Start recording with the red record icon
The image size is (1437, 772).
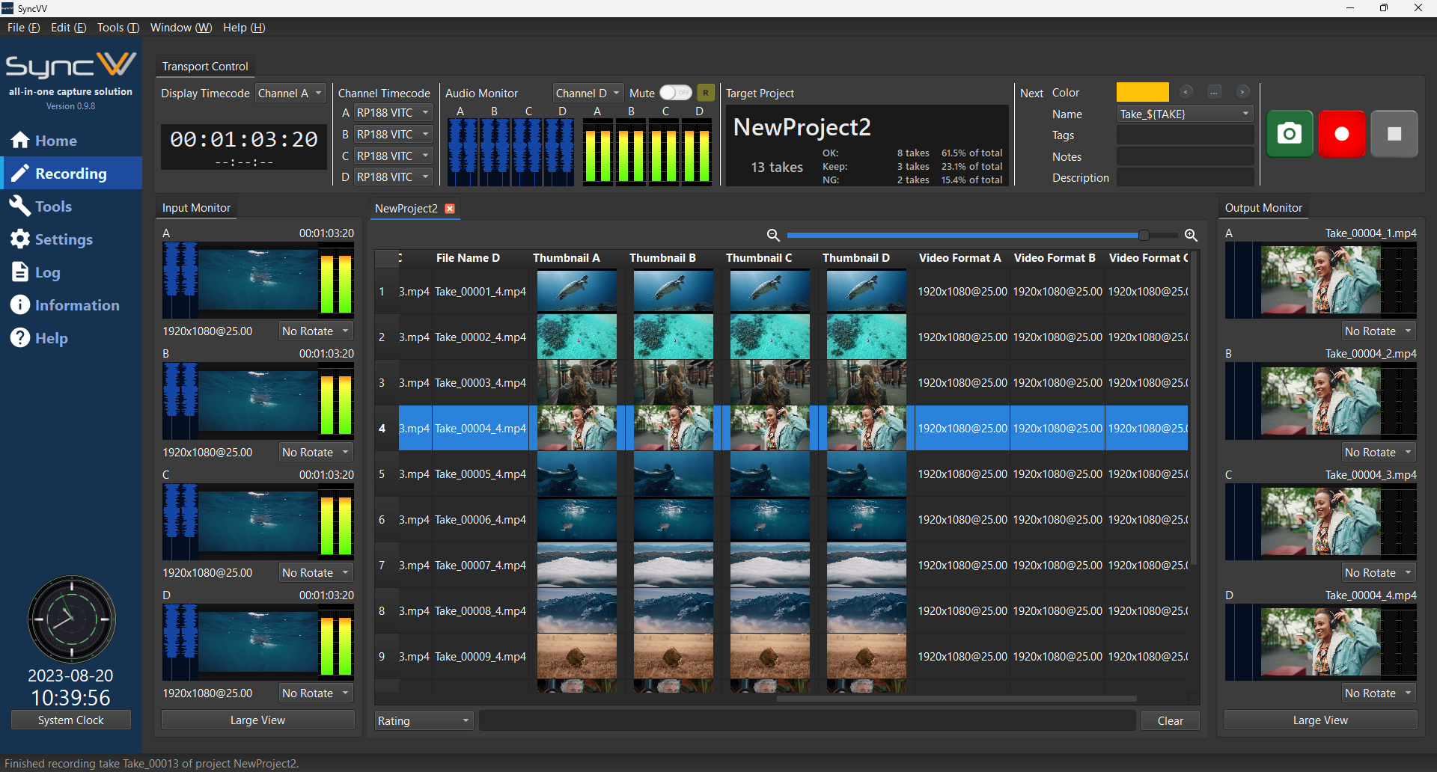(1341, 133)
